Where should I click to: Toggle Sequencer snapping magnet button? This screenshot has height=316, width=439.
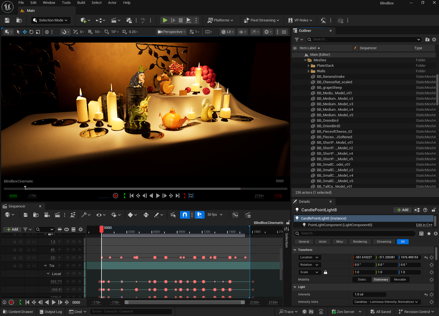(185, 215)
